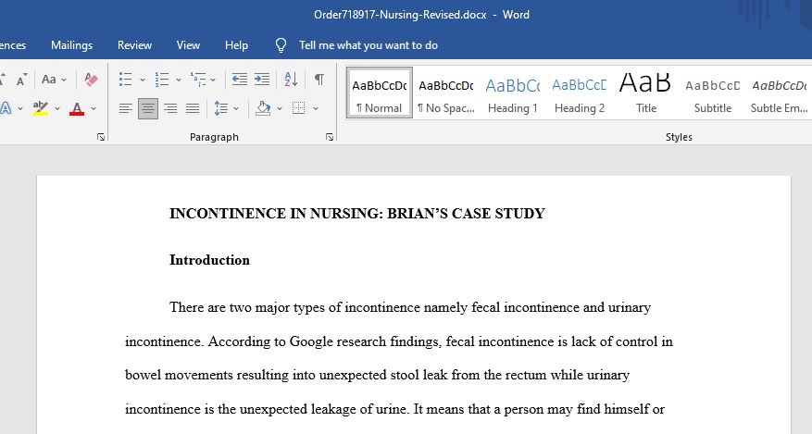Expand highlight color dropdown arrow
This screenshot has height=434, width=812.
tap(57, 108)
